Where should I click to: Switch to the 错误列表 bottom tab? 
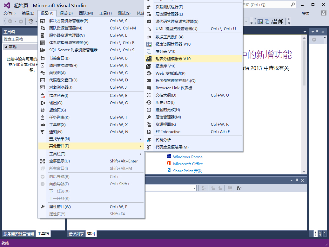(x=76, y=234)
